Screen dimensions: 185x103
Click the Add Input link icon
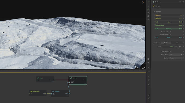click(154, 6)
